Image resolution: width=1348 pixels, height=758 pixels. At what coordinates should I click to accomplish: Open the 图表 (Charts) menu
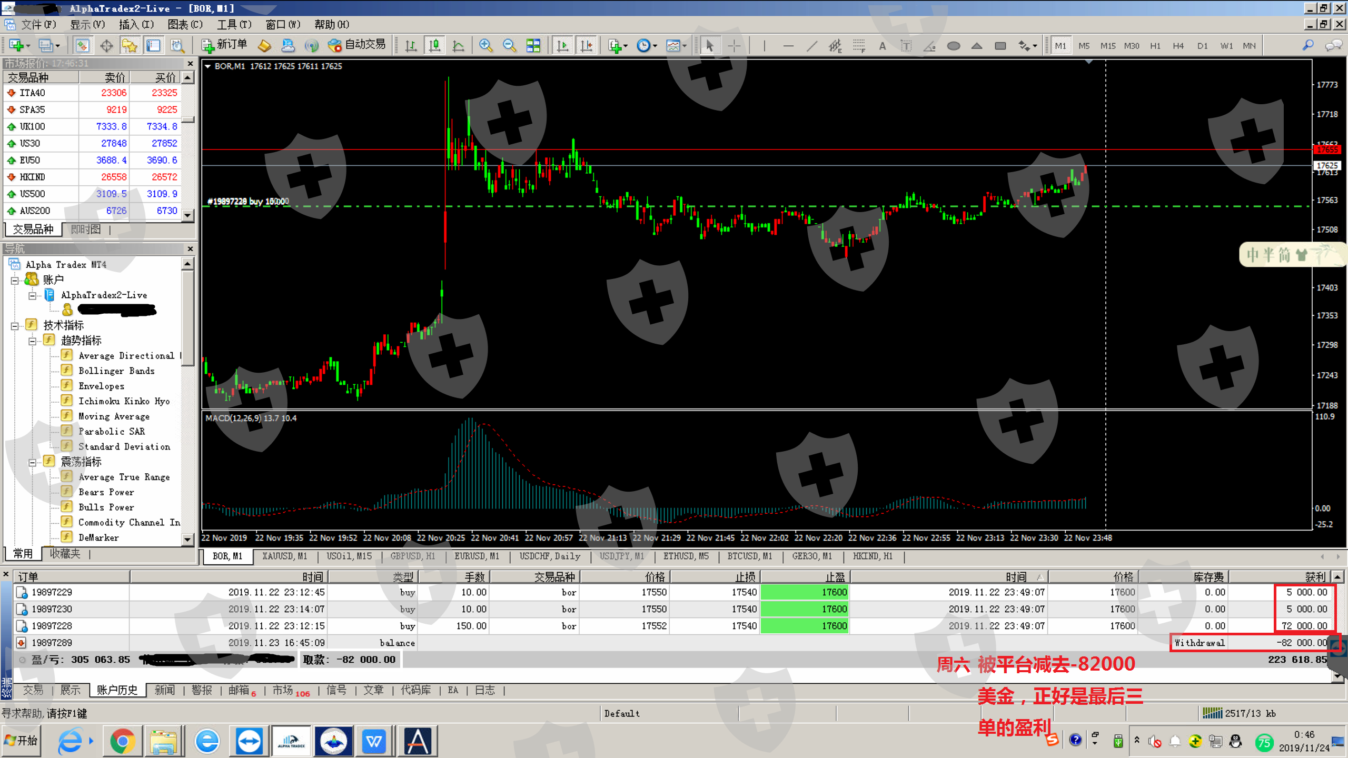[x=185, y=24]
